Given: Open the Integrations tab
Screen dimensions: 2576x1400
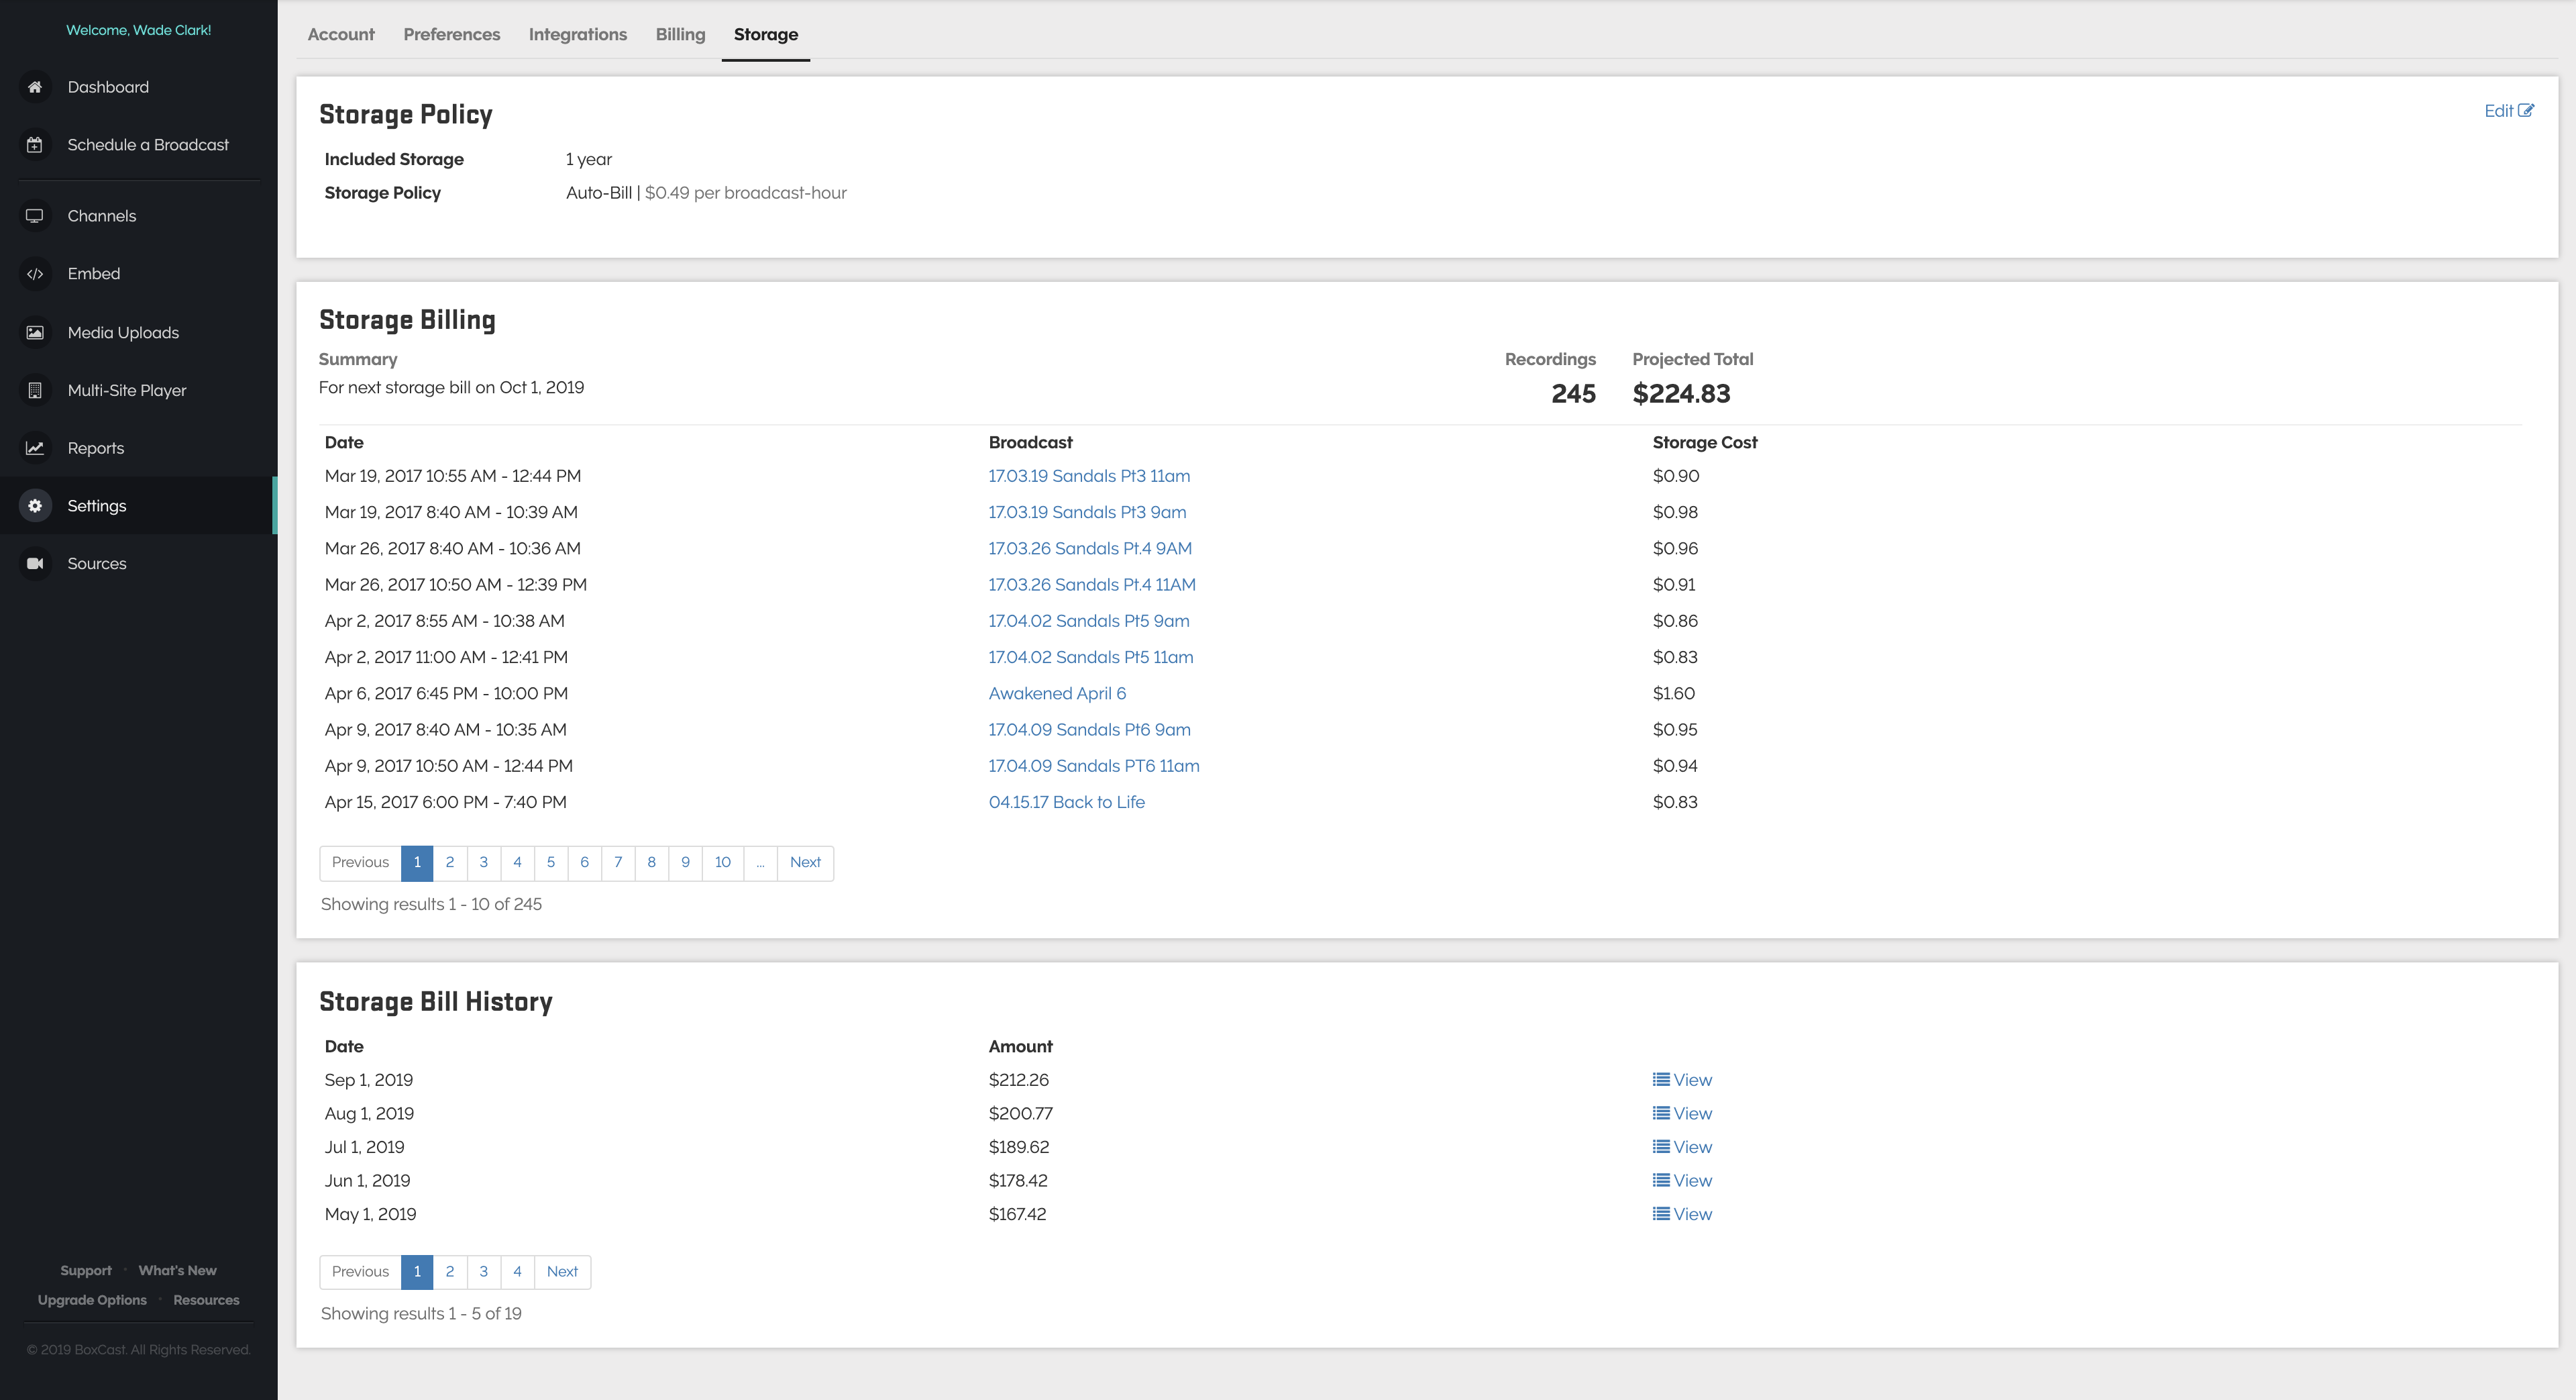Looking at the screenshot, I should 577,34.
